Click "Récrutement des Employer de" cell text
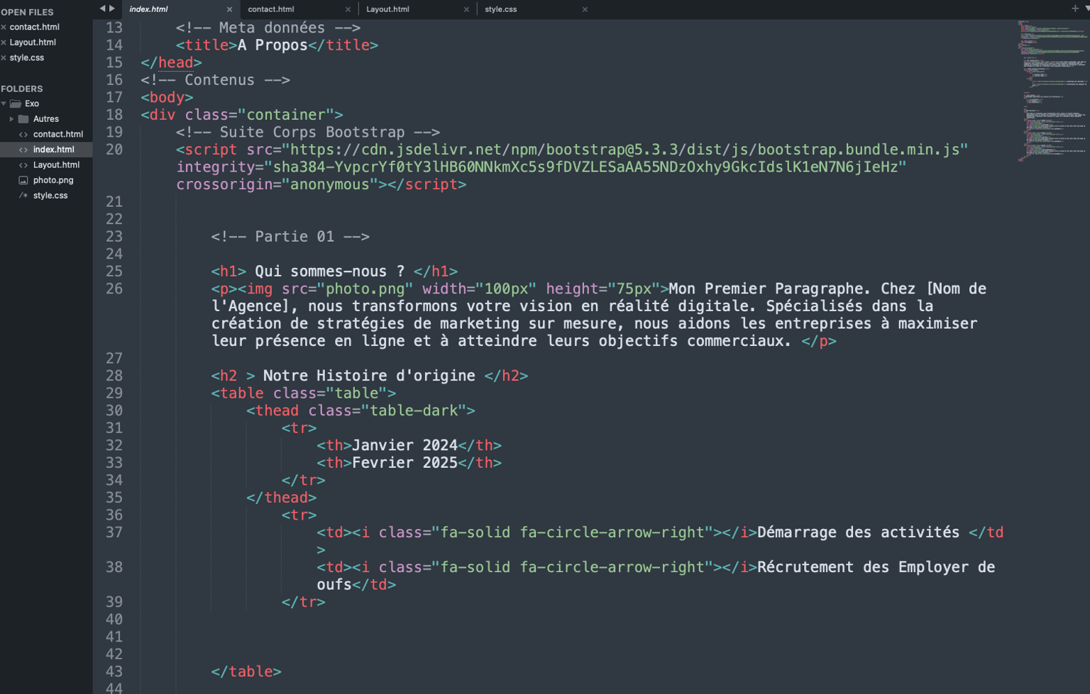The image size is (1090, 694). point(876,567)
